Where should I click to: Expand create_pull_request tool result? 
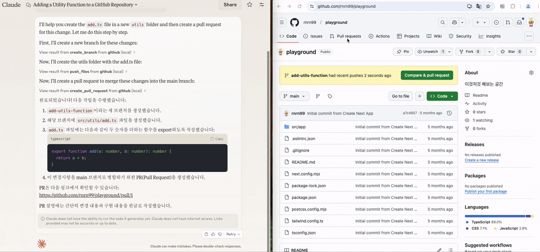click(x=93, y=90)
